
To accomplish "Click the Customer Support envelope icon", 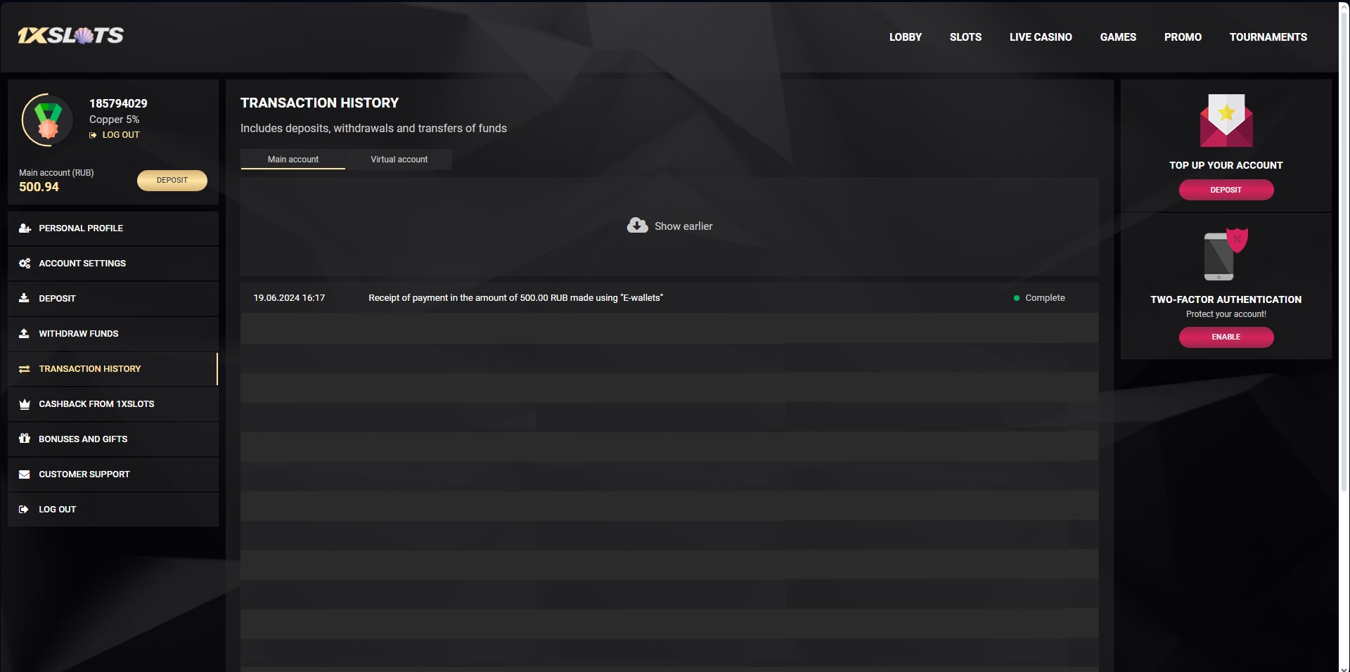I will (x=25, y=474).
